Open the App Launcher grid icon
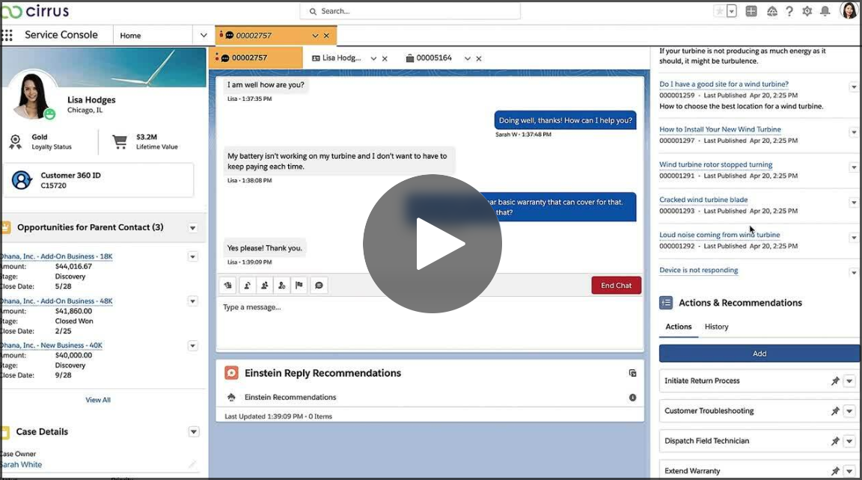The width and height of the screenshot is (862, 480). point(7,35)
